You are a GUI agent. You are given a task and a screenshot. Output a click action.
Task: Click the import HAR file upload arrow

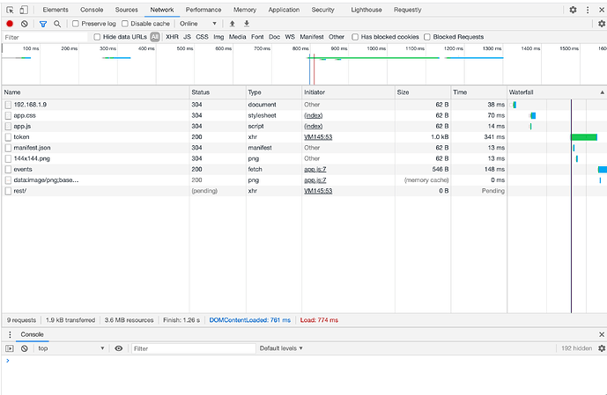pos(233,24)
